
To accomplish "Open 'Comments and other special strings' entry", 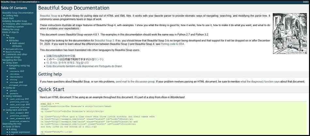I will tap(16, 55).
